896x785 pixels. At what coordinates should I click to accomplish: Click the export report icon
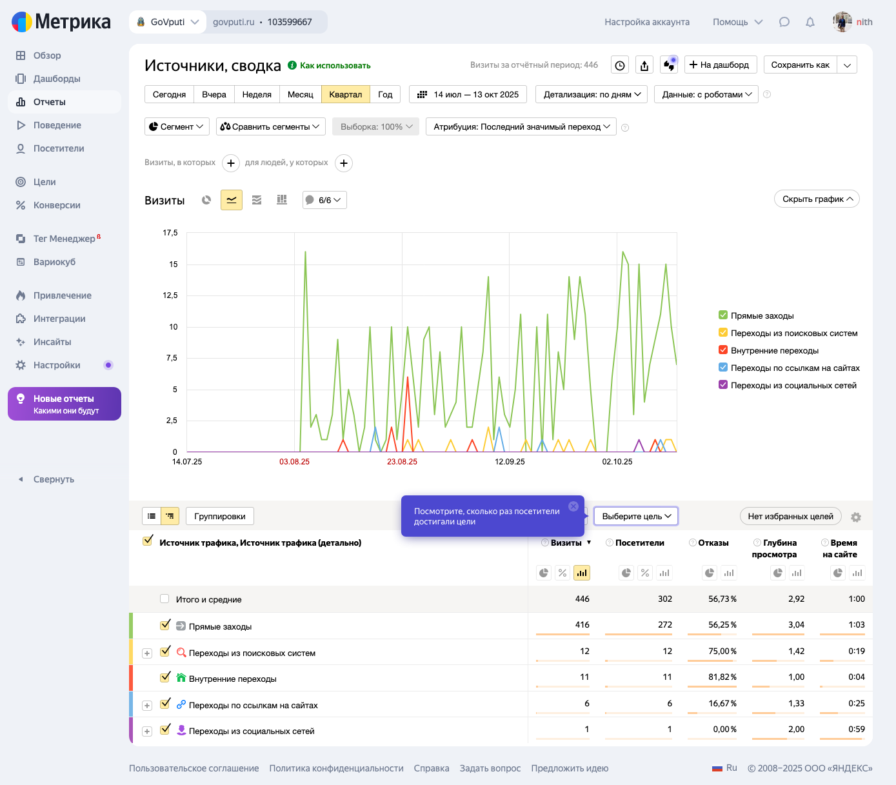pyautogui.click(x=644, y=65)
